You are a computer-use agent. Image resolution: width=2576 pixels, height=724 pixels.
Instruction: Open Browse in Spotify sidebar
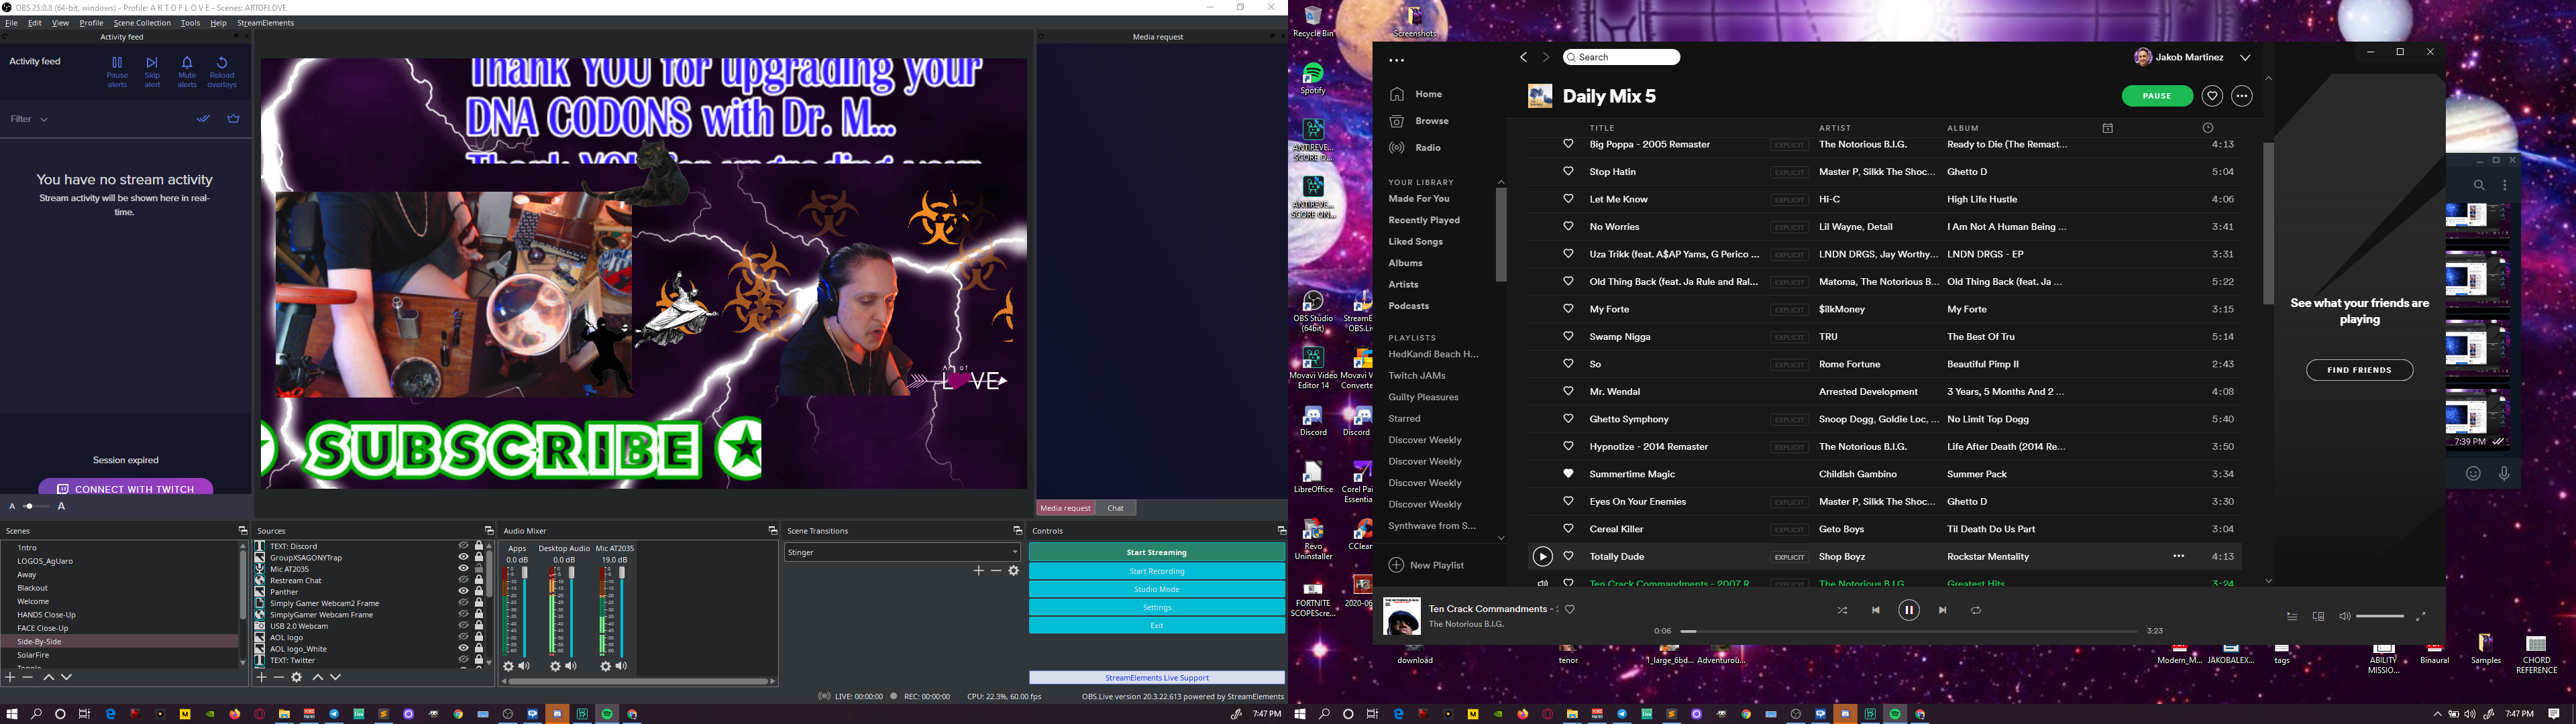pyautogui.click(x=1419, y=121)
